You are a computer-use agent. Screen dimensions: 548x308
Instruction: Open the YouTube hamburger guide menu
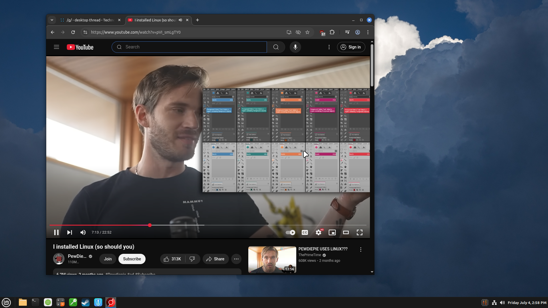point(57,47)
